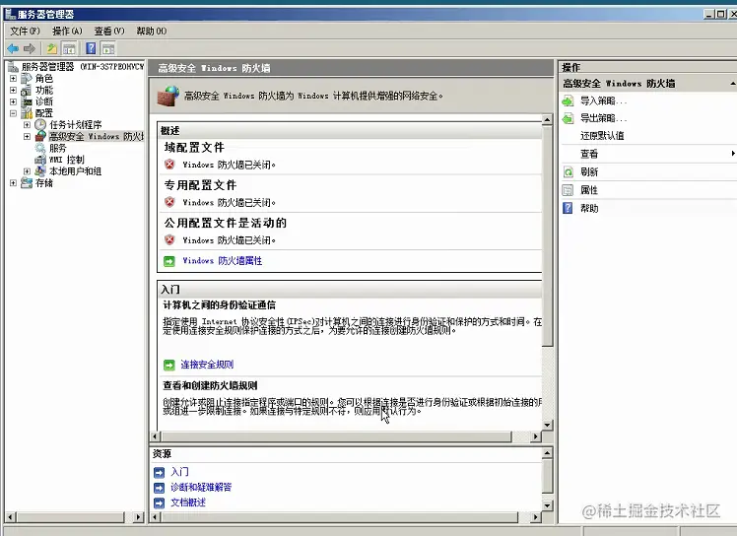Click the overview pane vertical scrollbar thumb
737x536 pixels.
(x=547, y=235)
